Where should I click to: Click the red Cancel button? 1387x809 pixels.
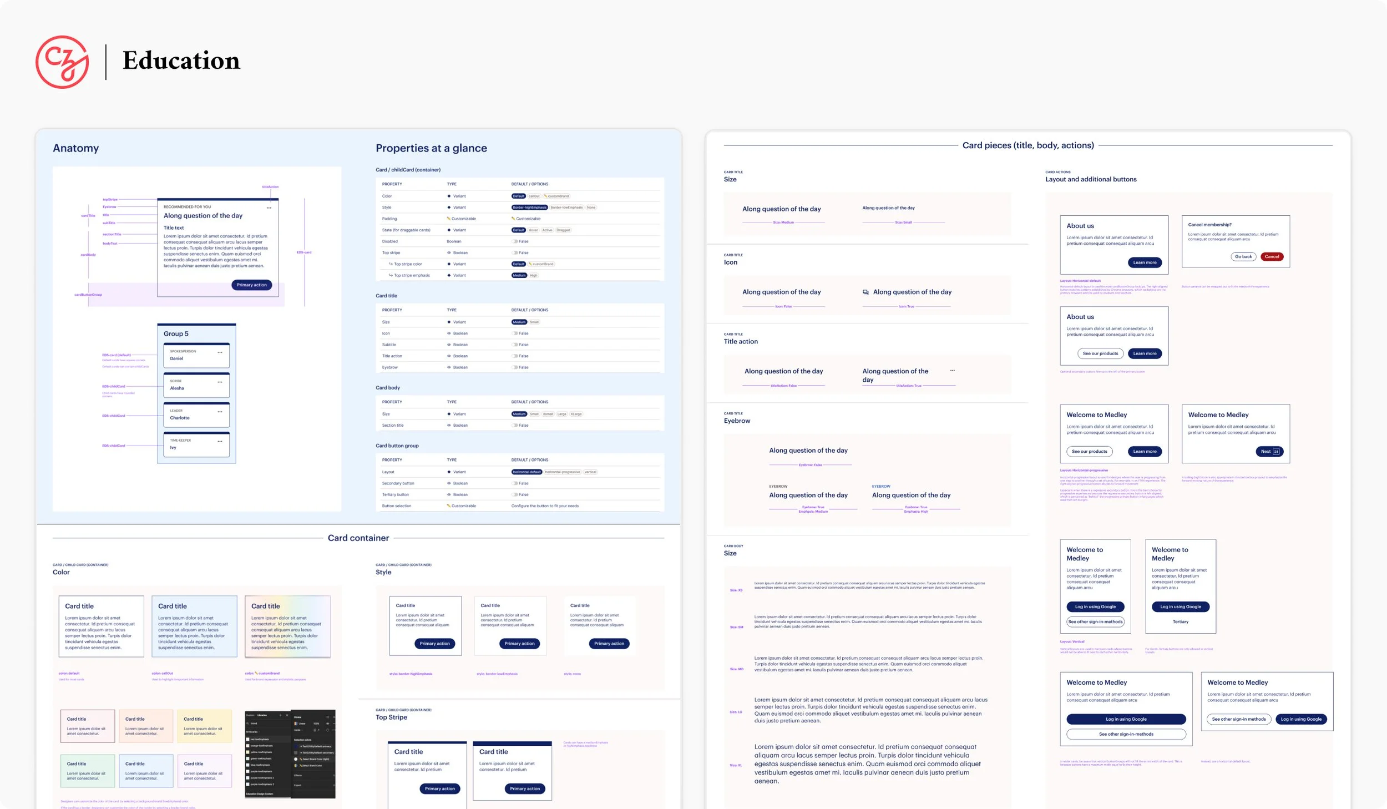1272,257
